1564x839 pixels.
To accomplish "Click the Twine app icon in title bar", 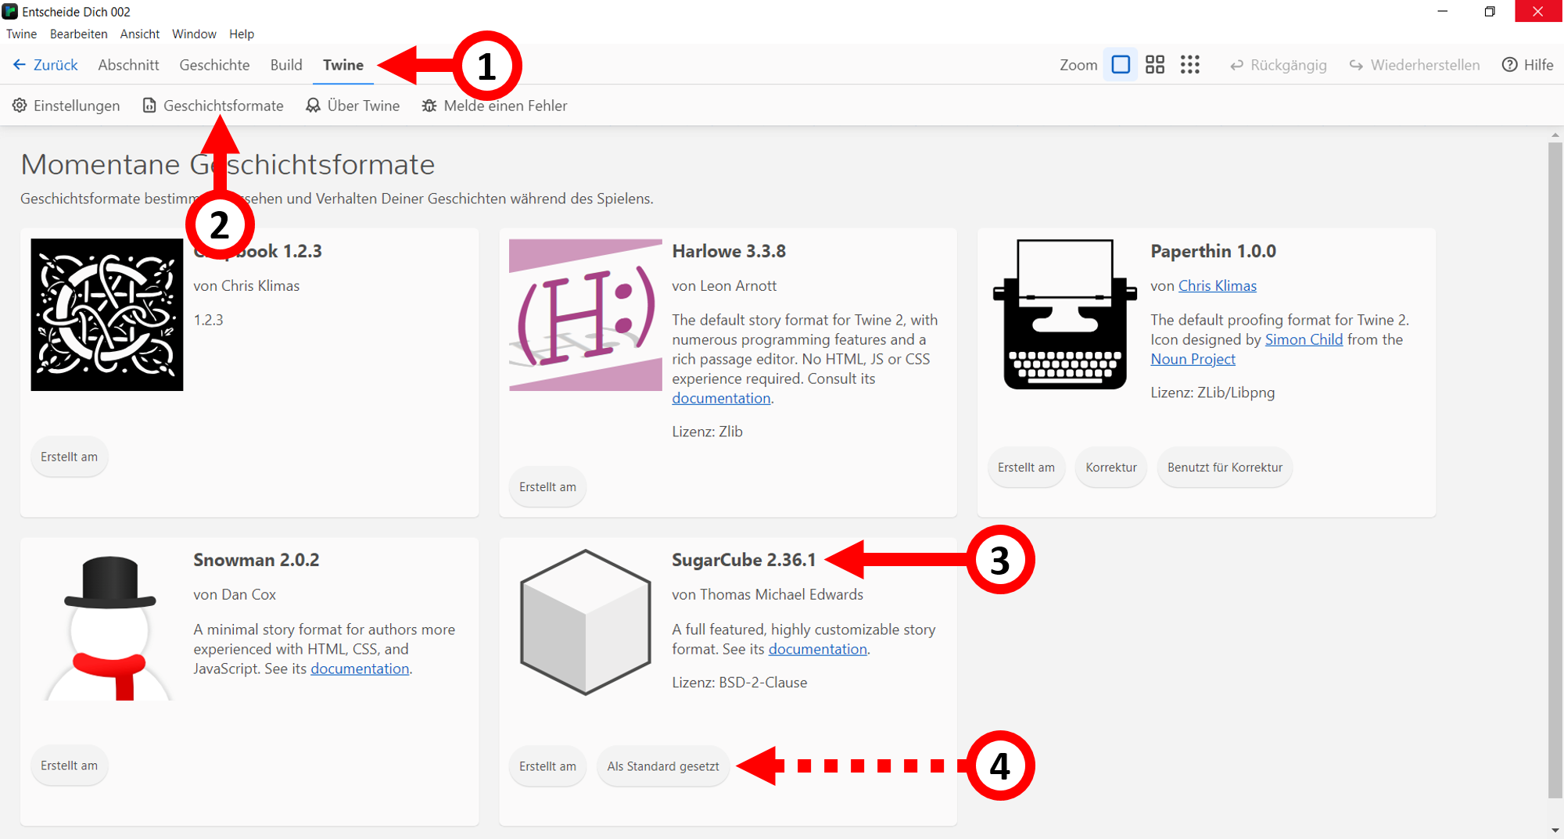I will pos(10,12).
